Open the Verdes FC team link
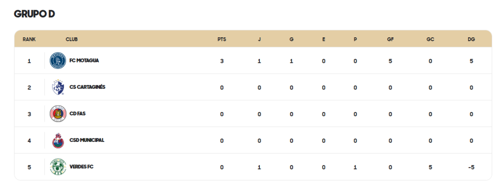This screenshot has width=503, height=195. point(82,167)
